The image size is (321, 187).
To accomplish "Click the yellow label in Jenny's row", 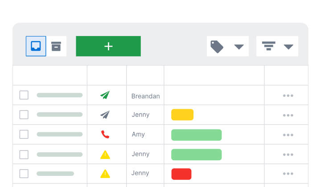I will (x=182, y=115).
